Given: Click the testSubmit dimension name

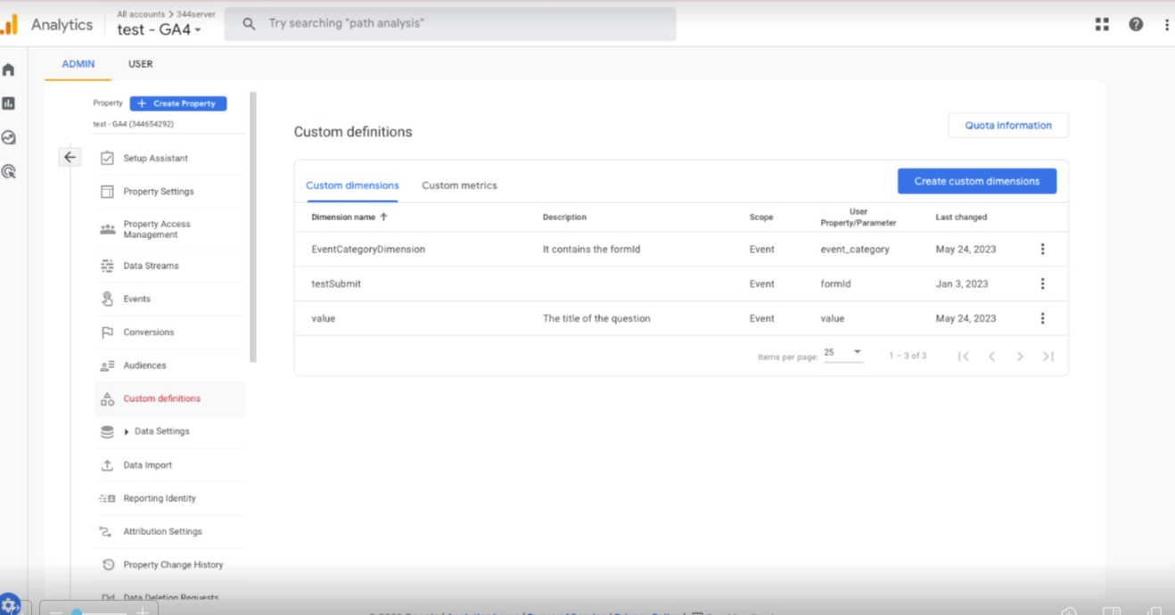Looking at the screenshot, I should click(336, 283).
